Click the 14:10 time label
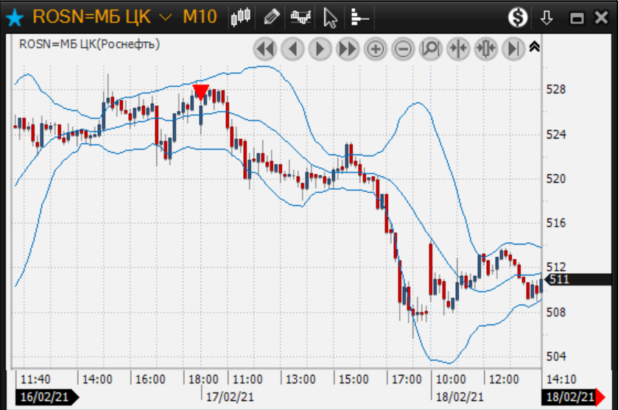Viewport: 618px width, 410px height. (x=561, y=379)
